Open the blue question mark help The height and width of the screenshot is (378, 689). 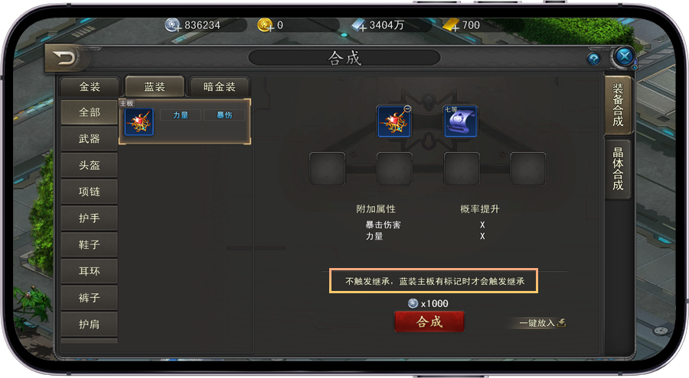point(593,59)
